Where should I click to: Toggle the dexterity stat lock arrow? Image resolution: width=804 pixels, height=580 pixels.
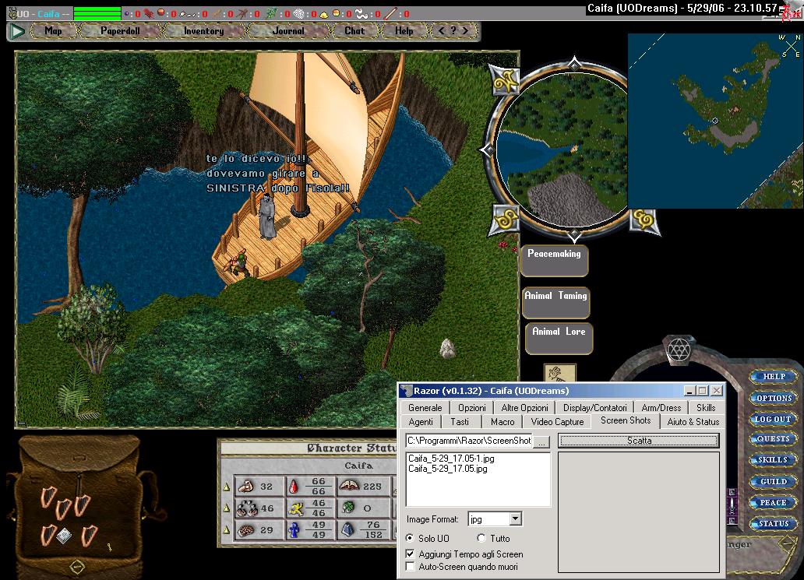227,508
